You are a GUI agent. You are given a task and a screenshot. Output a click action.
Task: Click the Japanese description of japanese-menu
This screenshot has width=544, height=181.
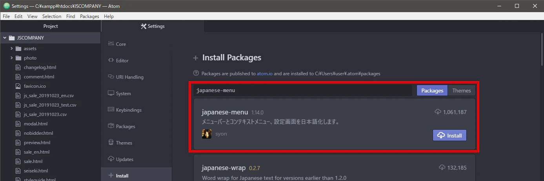(x=270, y=122)
